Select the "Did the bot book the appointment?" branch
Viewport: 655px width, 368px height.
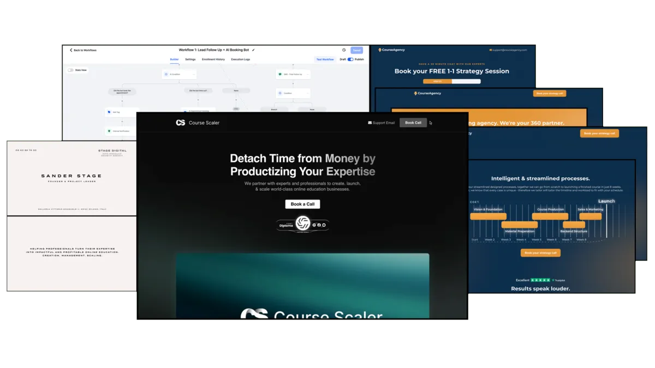pyautogui.click(x=122, y=91)
